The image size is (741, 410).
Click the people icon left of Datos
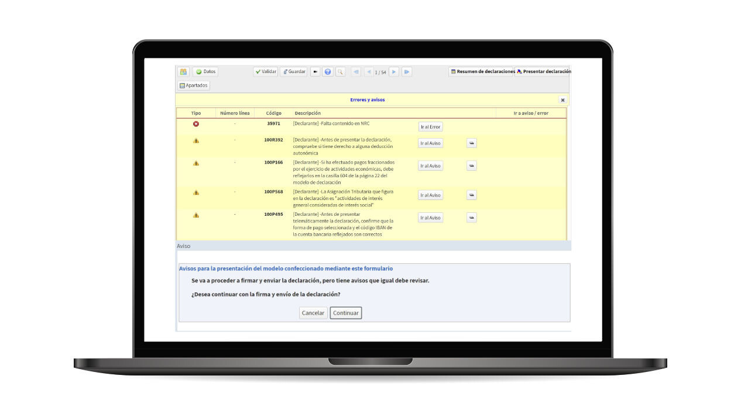(x=183, y=72)
